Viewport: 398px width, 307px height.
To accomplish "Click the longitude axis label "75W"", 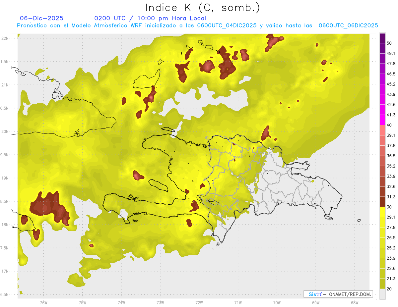I will click(x=82, y=302).
